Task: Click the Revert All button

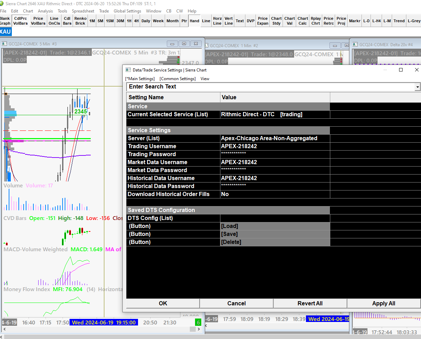Action: [x=310, y=304]
